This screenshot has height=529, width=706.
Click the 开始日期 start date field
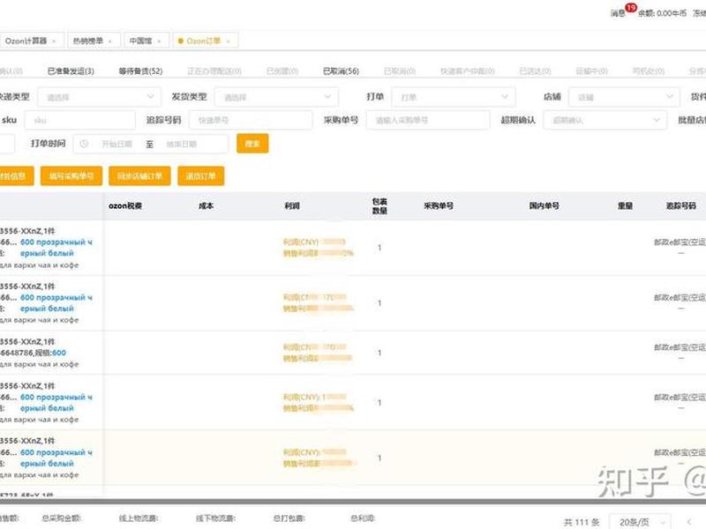tap(116, 144)
